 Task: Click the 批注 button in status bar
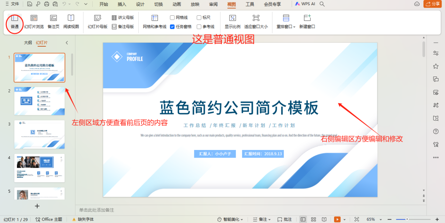point(284,220)
